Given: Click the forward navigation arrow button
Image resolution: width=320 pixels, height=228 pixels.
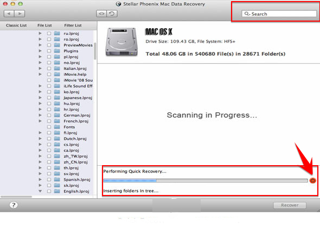Looking at the screenshot, I should 20,14.
